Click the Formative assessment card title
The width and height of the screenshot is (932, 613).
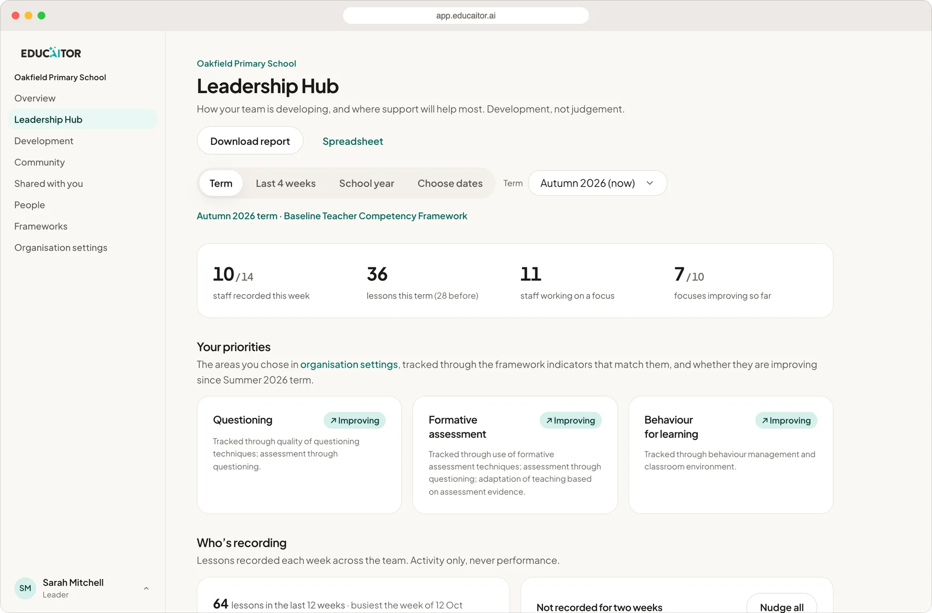tap(457, 427)
